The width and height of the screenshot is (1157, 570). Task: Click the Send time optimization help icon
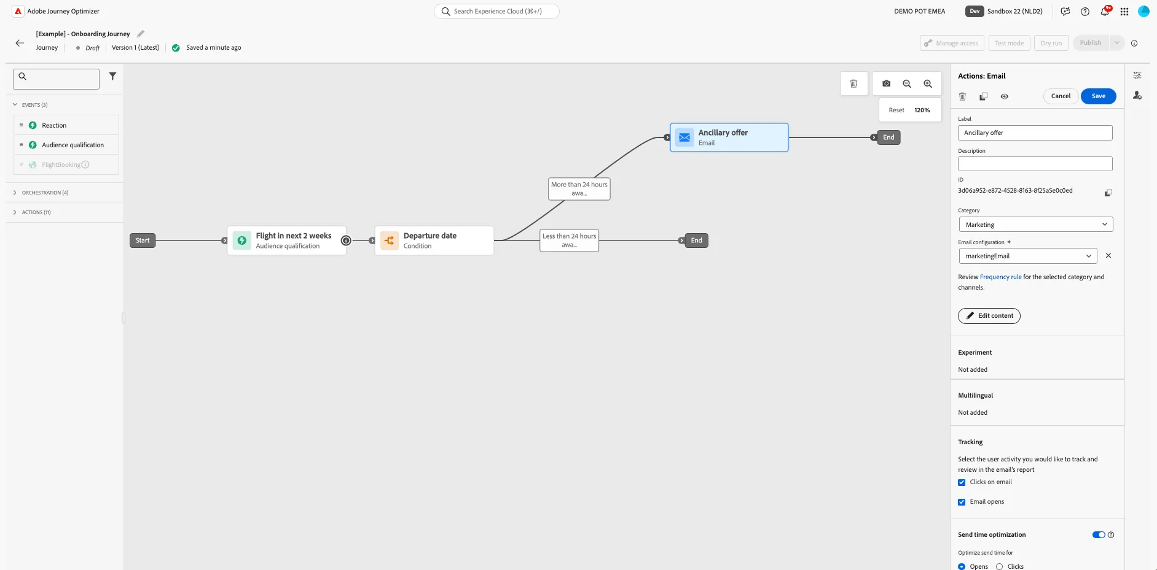point(1111,534)
